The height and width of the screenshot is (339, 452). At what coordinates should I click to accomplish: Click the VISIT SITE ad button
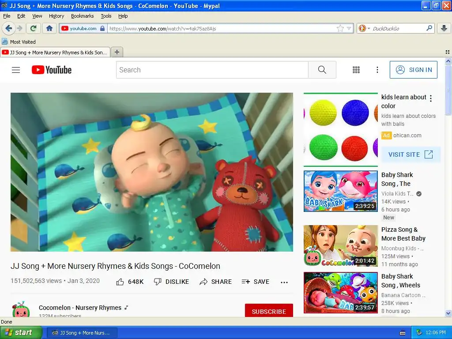point(411,154)
